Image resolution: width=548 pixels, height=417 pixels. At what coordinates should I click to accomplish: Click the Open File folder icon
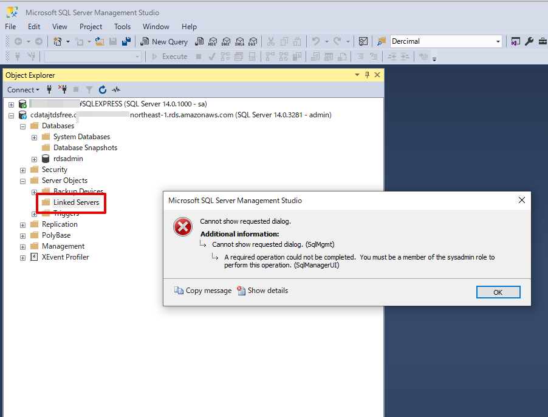point(100,41)
